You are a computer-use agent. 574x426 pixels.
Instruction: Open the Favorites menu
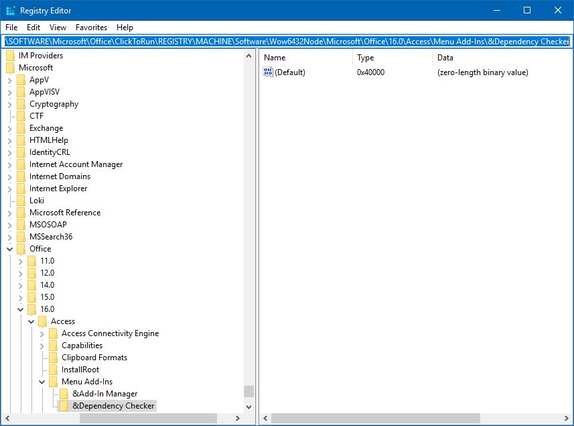91,28
